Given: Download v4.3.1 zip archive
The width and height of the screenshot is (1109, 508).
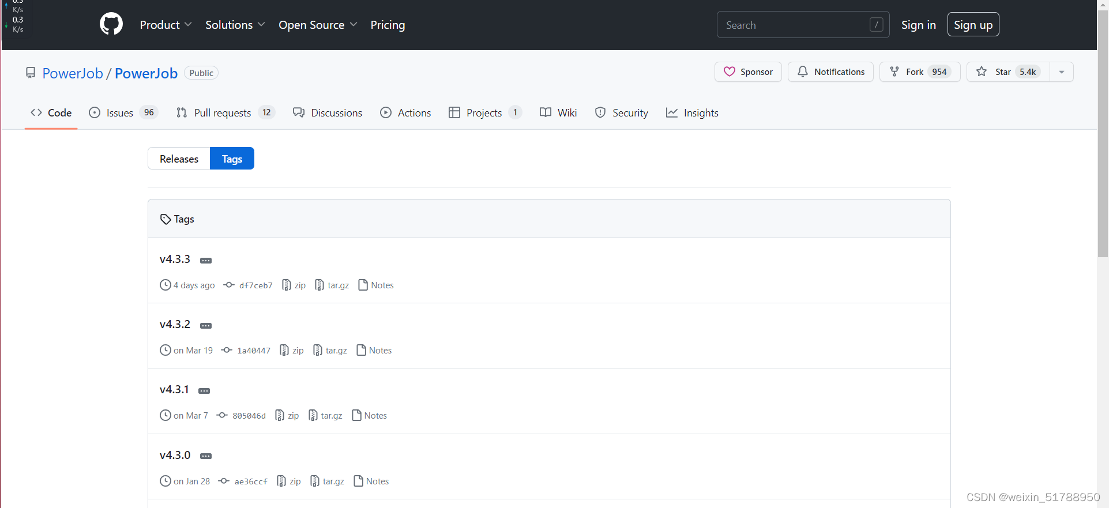Looking at the screenshot, I should point(287,416).
